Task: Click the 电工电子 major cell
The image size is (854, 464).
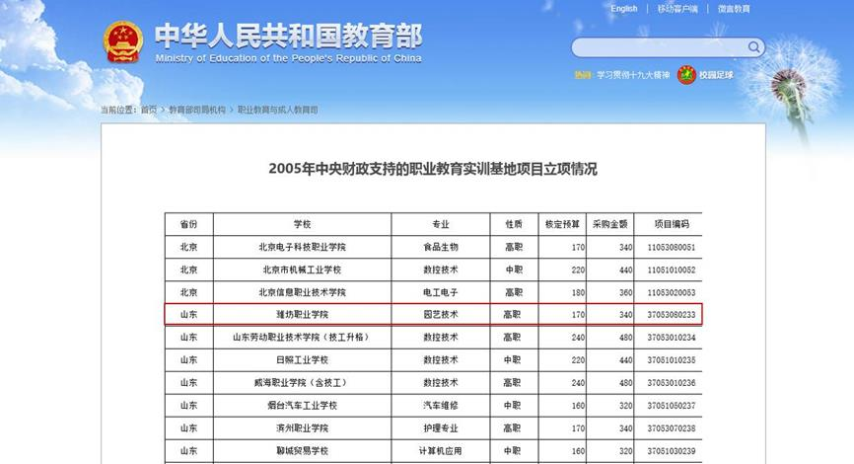Action: 441,292
